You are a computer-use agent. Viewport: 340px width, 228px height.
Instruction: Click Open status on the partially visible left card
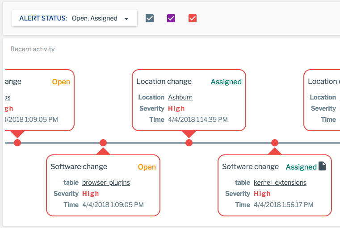pyautogui.click(x=61, y=82)
